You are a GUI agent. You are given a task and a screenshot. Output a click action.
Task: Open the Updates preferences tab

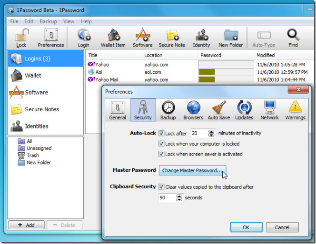point(244,110)
